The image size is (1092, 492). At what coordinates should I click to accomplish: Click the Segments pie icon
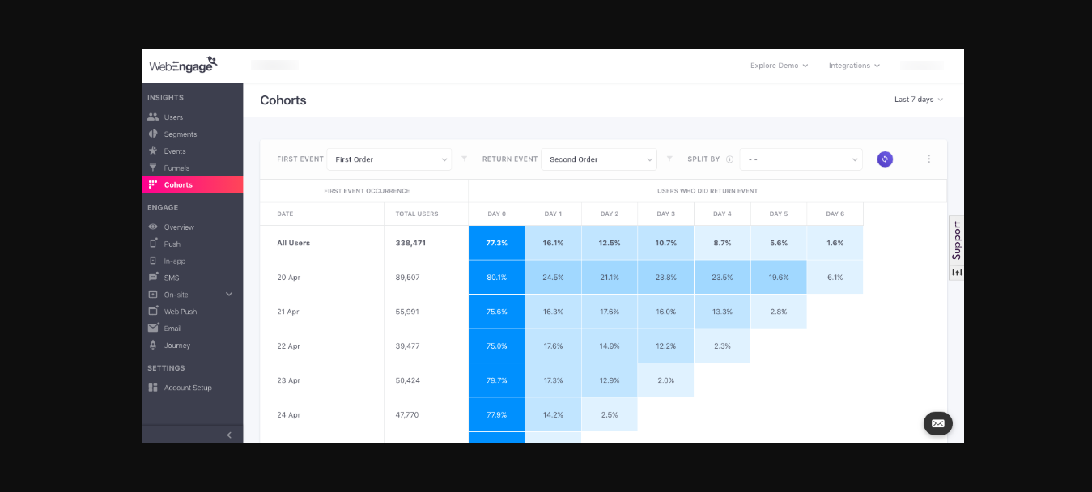coord(153,134)
